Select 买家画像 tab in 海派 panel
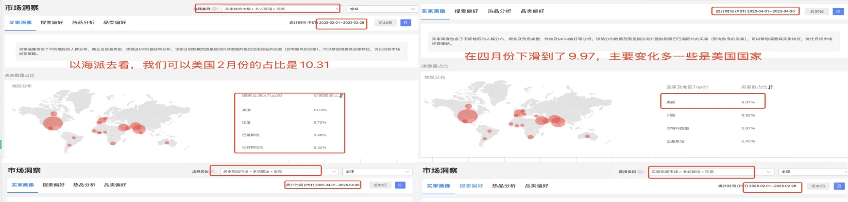Image resolution: width=848 pixels, height=202 pixels. pos(20,22)
